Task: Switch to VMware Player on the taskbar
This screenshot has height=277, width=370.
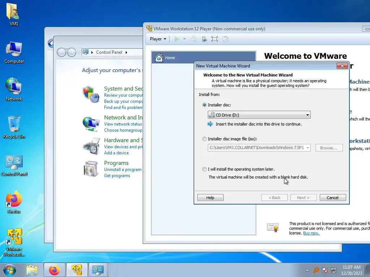Action: click(x=77, y=270)
